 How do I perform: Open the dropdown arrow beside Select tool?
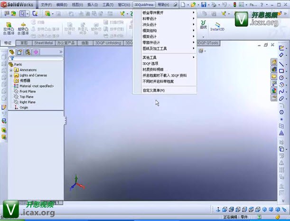tap(28, 14)
